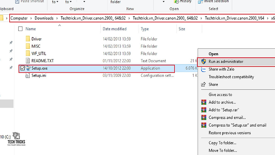275x155 pixels.
Task: Click 'Text Document' type of README.TXT
Action: click(153, 61)
